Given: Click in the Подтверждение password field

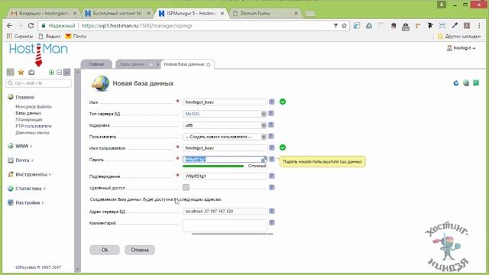Looking at the screenshot, I should tap(225, 176).
